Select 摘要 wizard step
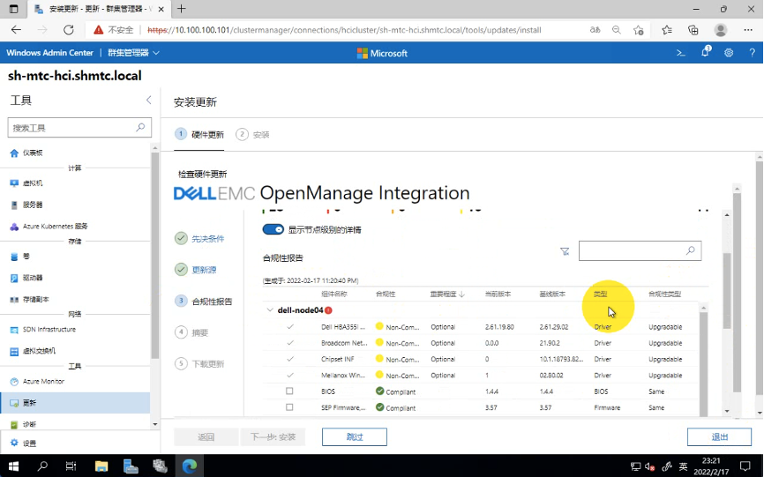The image size is (764, 477). coord(191,332)
